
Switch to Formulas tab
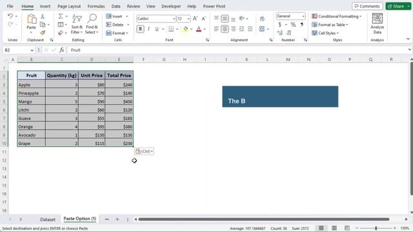pos(96,6)
